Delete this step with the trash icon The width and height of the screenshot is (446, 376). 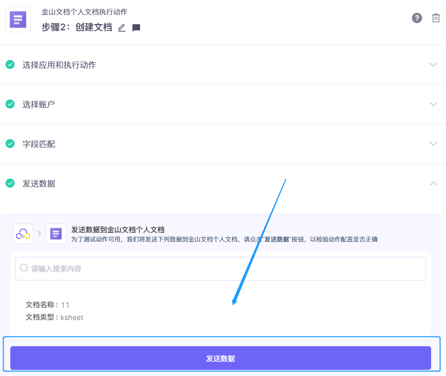coord(435,18)
